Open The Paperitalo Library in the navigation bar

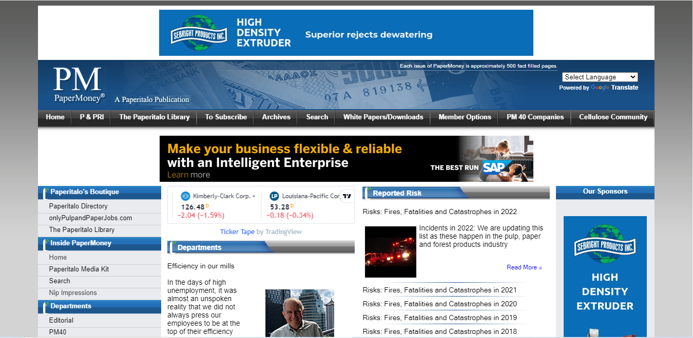click(x=155, y=117)
